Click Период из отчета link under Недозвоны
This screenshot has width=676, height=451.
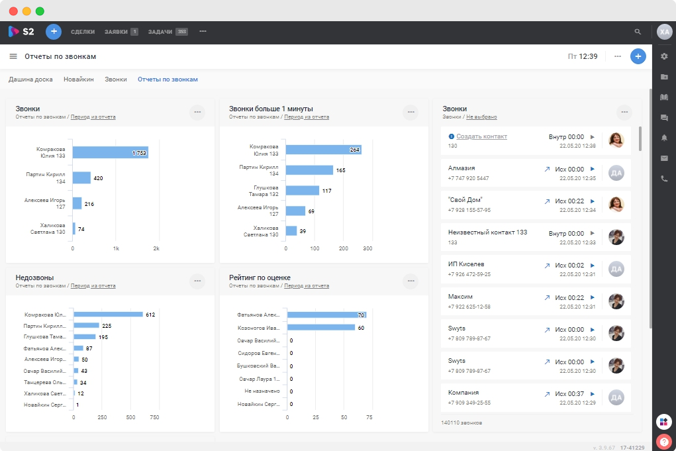coord(93,286)
